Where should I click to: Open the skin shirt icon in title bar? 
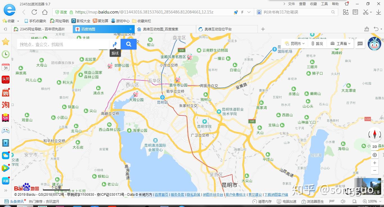(x=347, y=4)
